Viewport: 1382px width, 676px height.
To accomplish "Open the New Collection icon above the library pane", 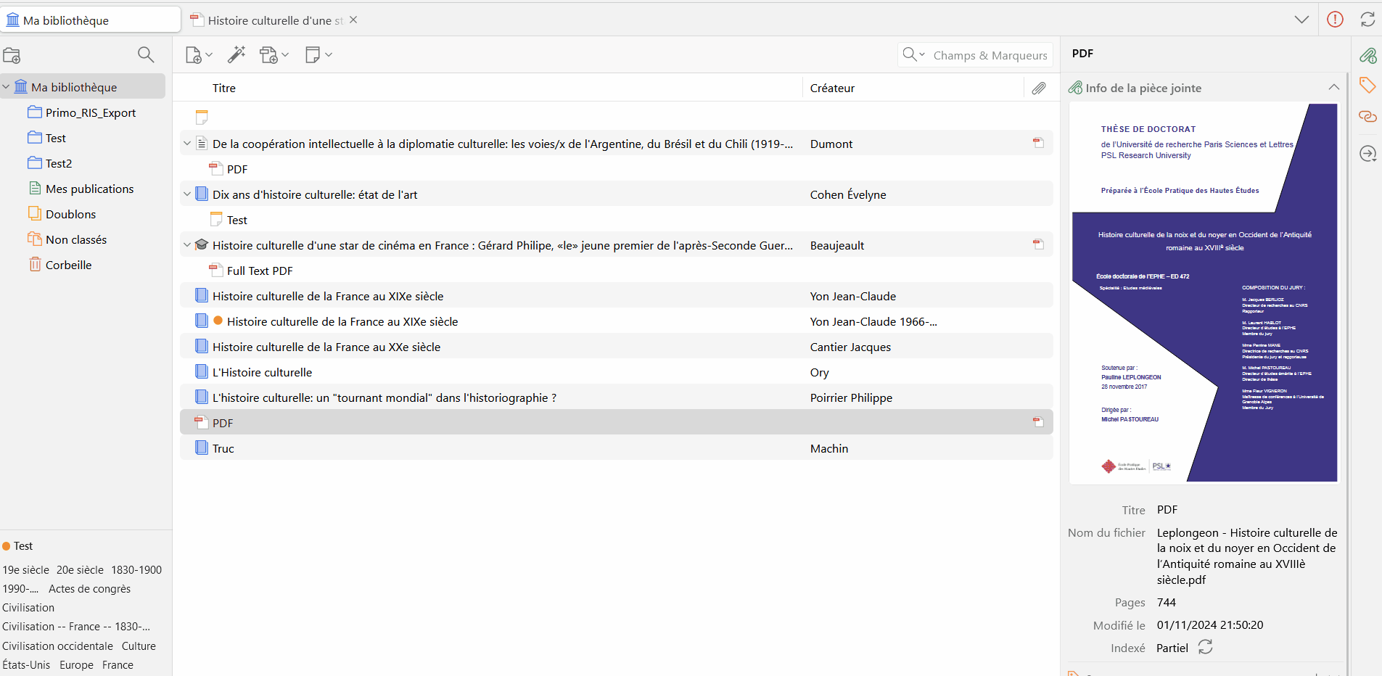I will click(12, 54).
